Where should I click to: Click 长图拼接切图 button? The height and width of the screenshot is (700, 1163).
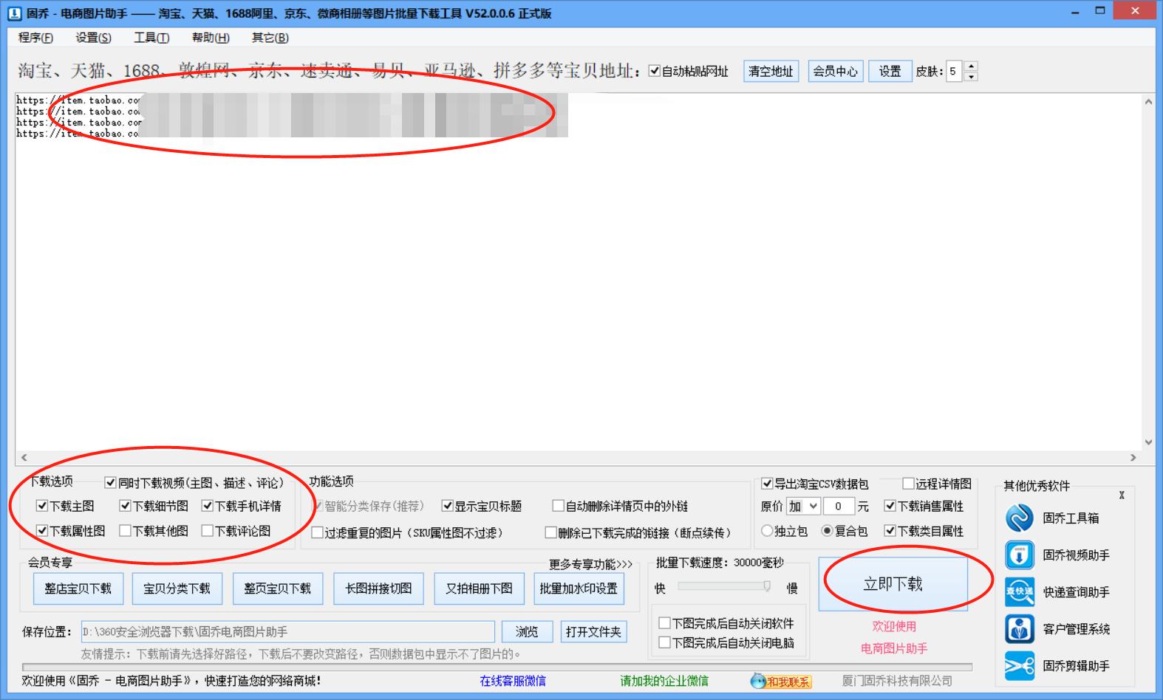[x=378, y=589]
